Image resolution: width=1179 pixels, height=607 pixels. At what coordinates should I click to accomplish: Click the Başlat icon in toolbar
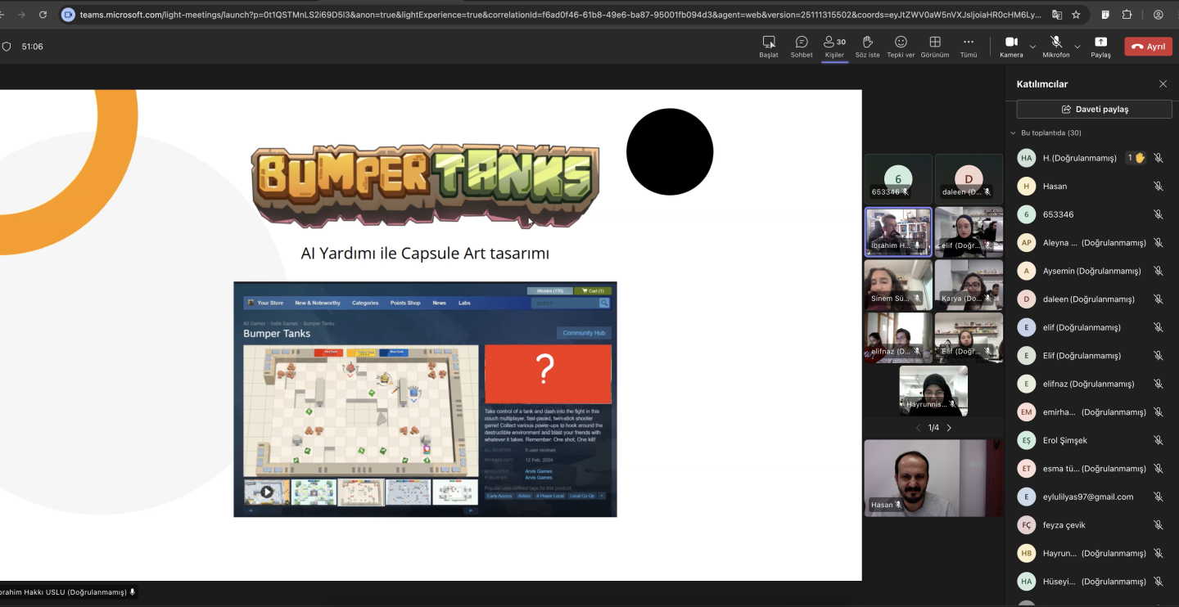(768, 46)
